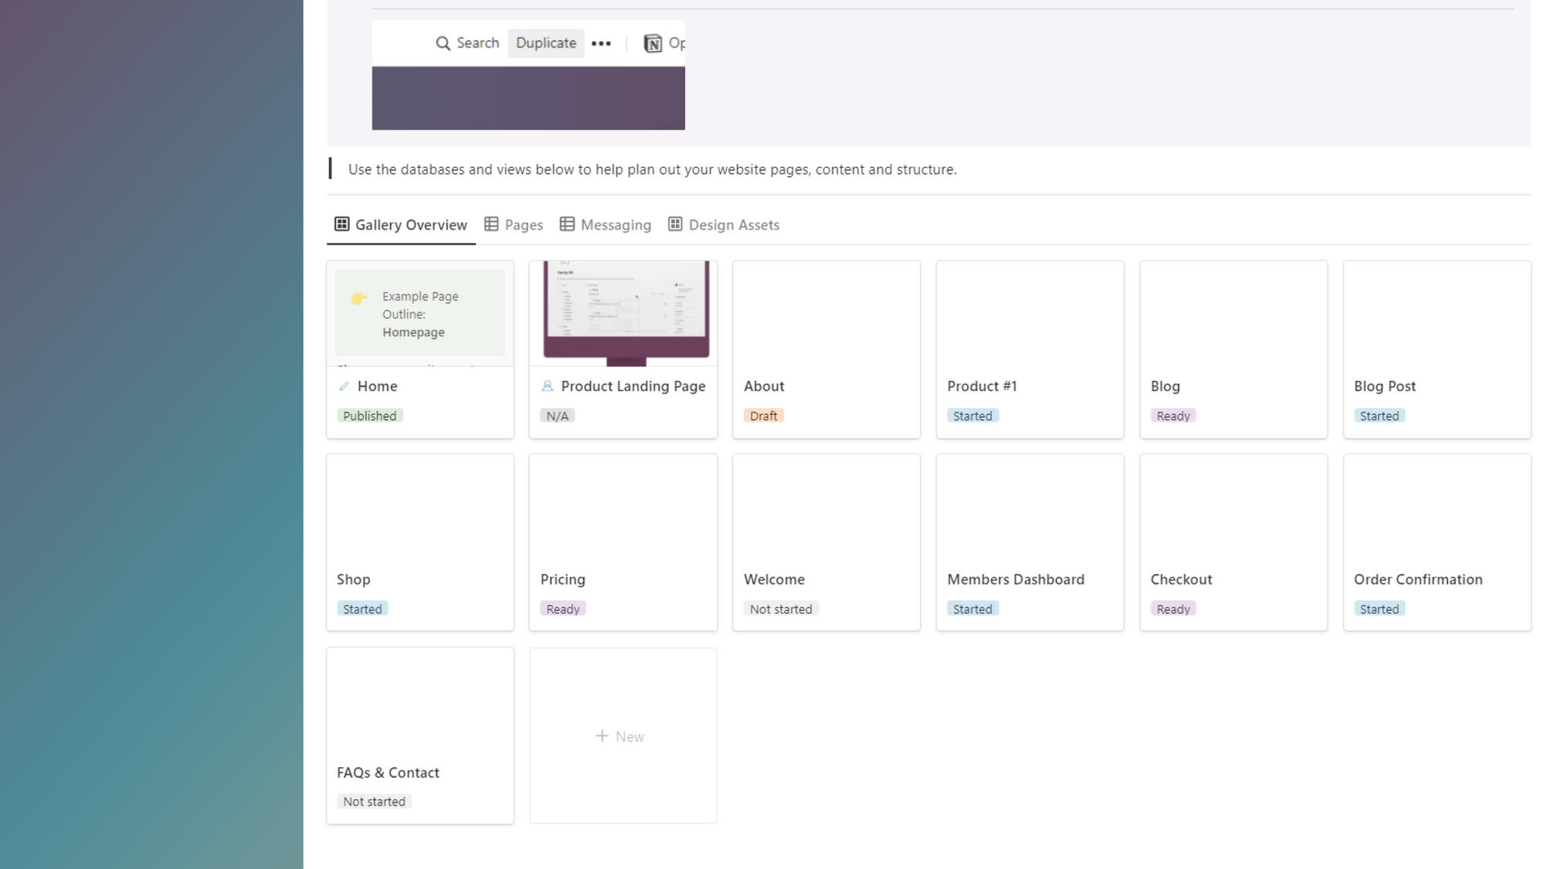
Task: Click the Draft badge on About
Action: 763,416
